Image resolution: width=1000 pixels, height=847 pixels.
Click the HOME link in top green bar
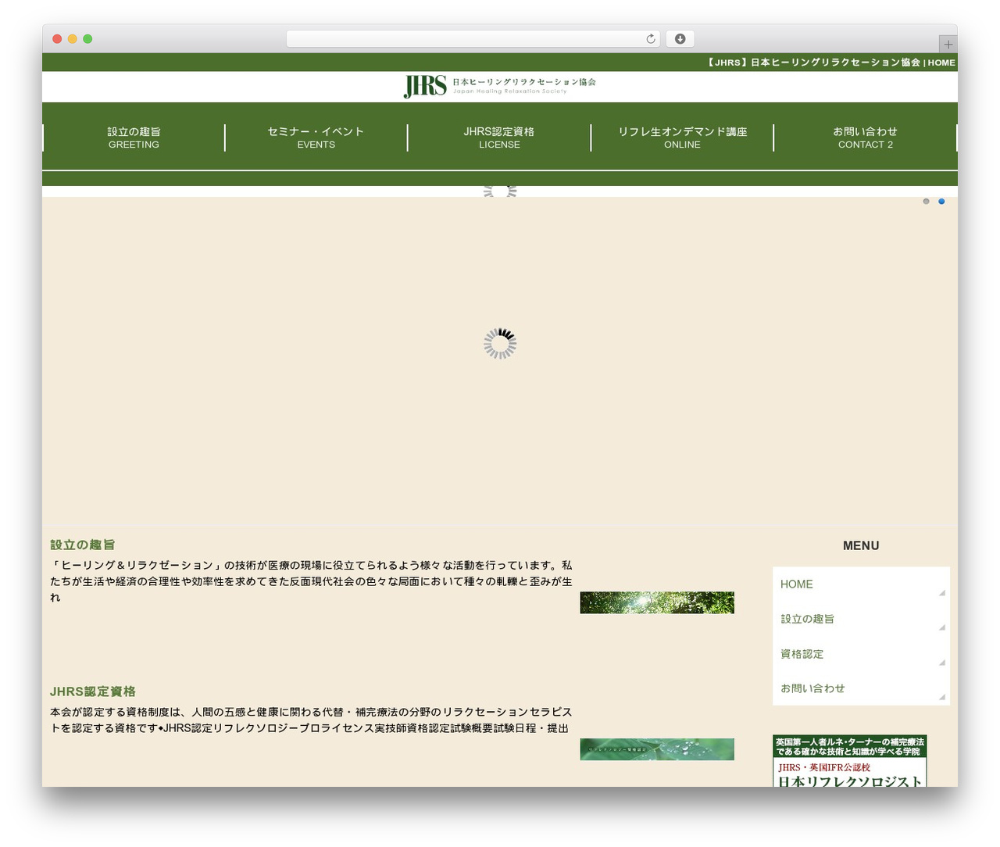pyautogui.click(x=941, y=63)
